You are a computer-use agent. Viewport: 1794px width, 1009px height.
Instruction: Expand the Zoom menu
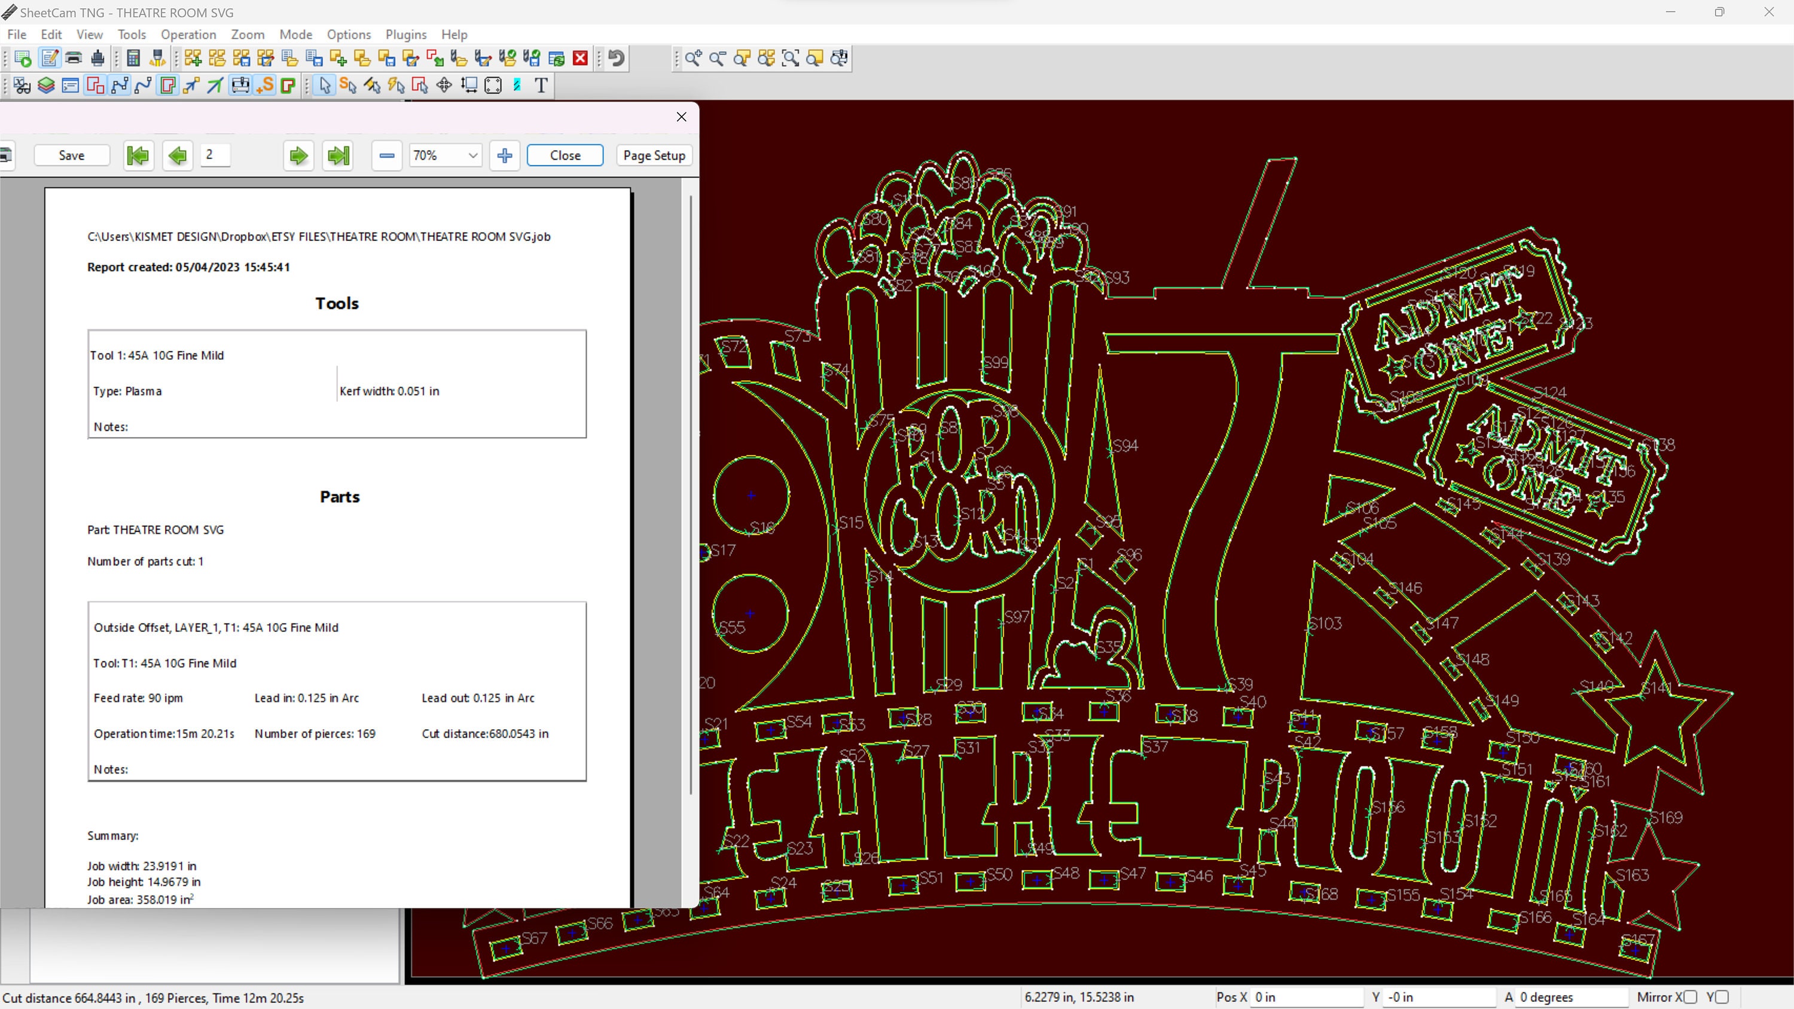[x=248, y=34]
